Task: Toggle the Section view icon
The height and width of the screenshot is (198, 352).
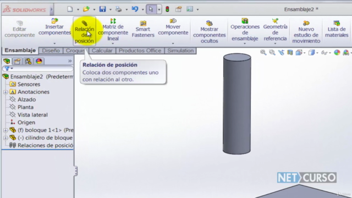Action: (x=290, y=53)
